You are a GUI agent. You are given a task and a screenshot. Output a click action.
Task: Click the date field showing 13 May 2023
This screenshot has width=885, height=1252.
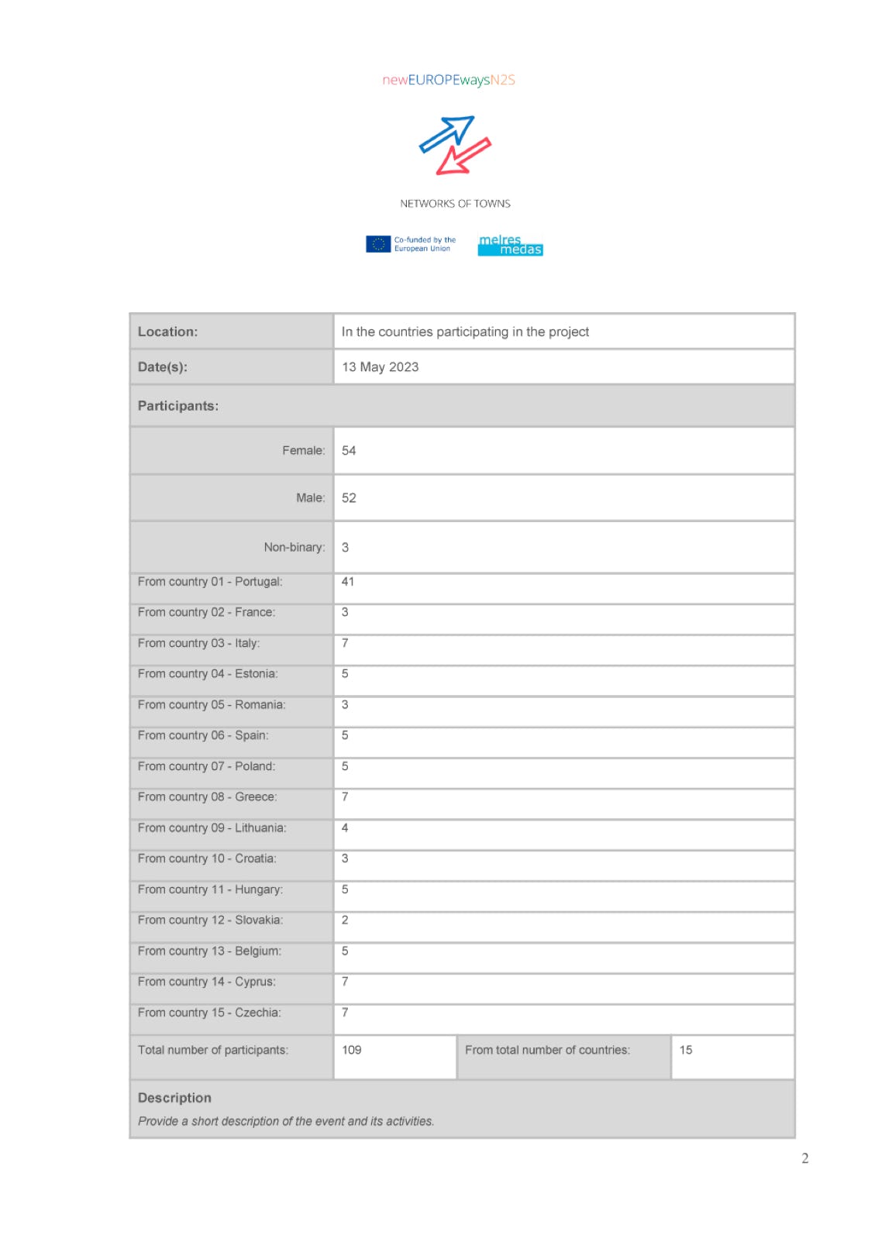563,367
